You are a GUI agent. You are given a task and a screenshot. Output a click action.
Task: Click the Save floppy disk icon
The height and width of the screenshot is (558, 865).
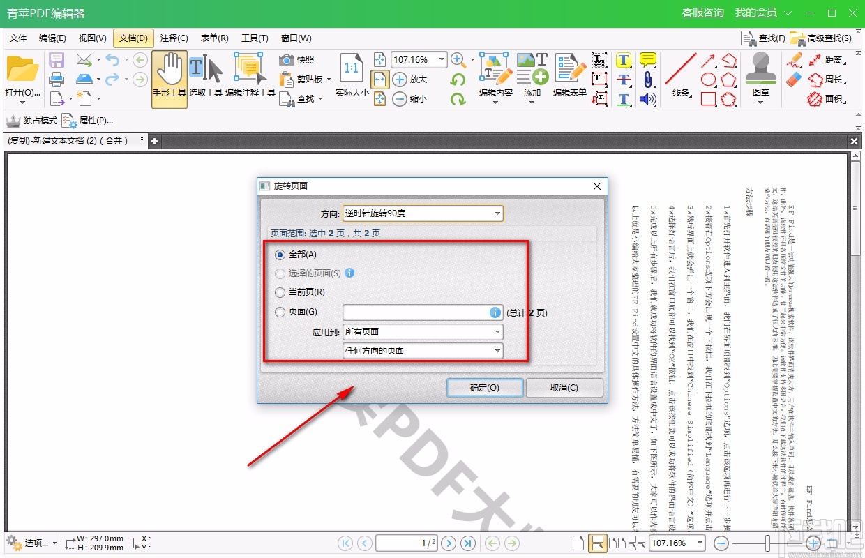click(57, 60)
